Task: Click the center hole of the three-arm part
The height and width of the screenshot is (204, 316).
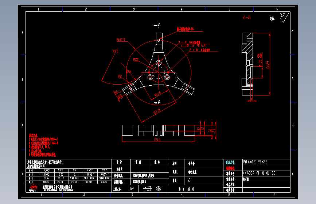Action: pos(159,72)
